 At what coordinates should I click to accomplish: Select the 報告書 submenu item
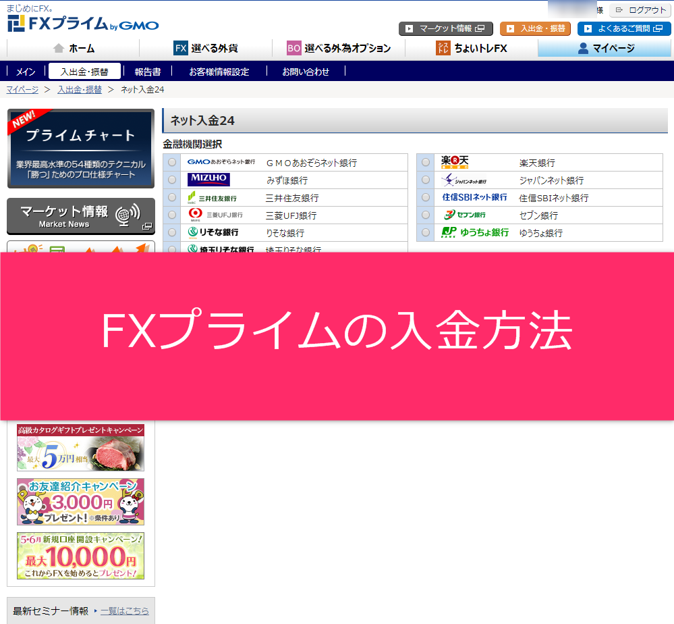click(x=148, y=72)
